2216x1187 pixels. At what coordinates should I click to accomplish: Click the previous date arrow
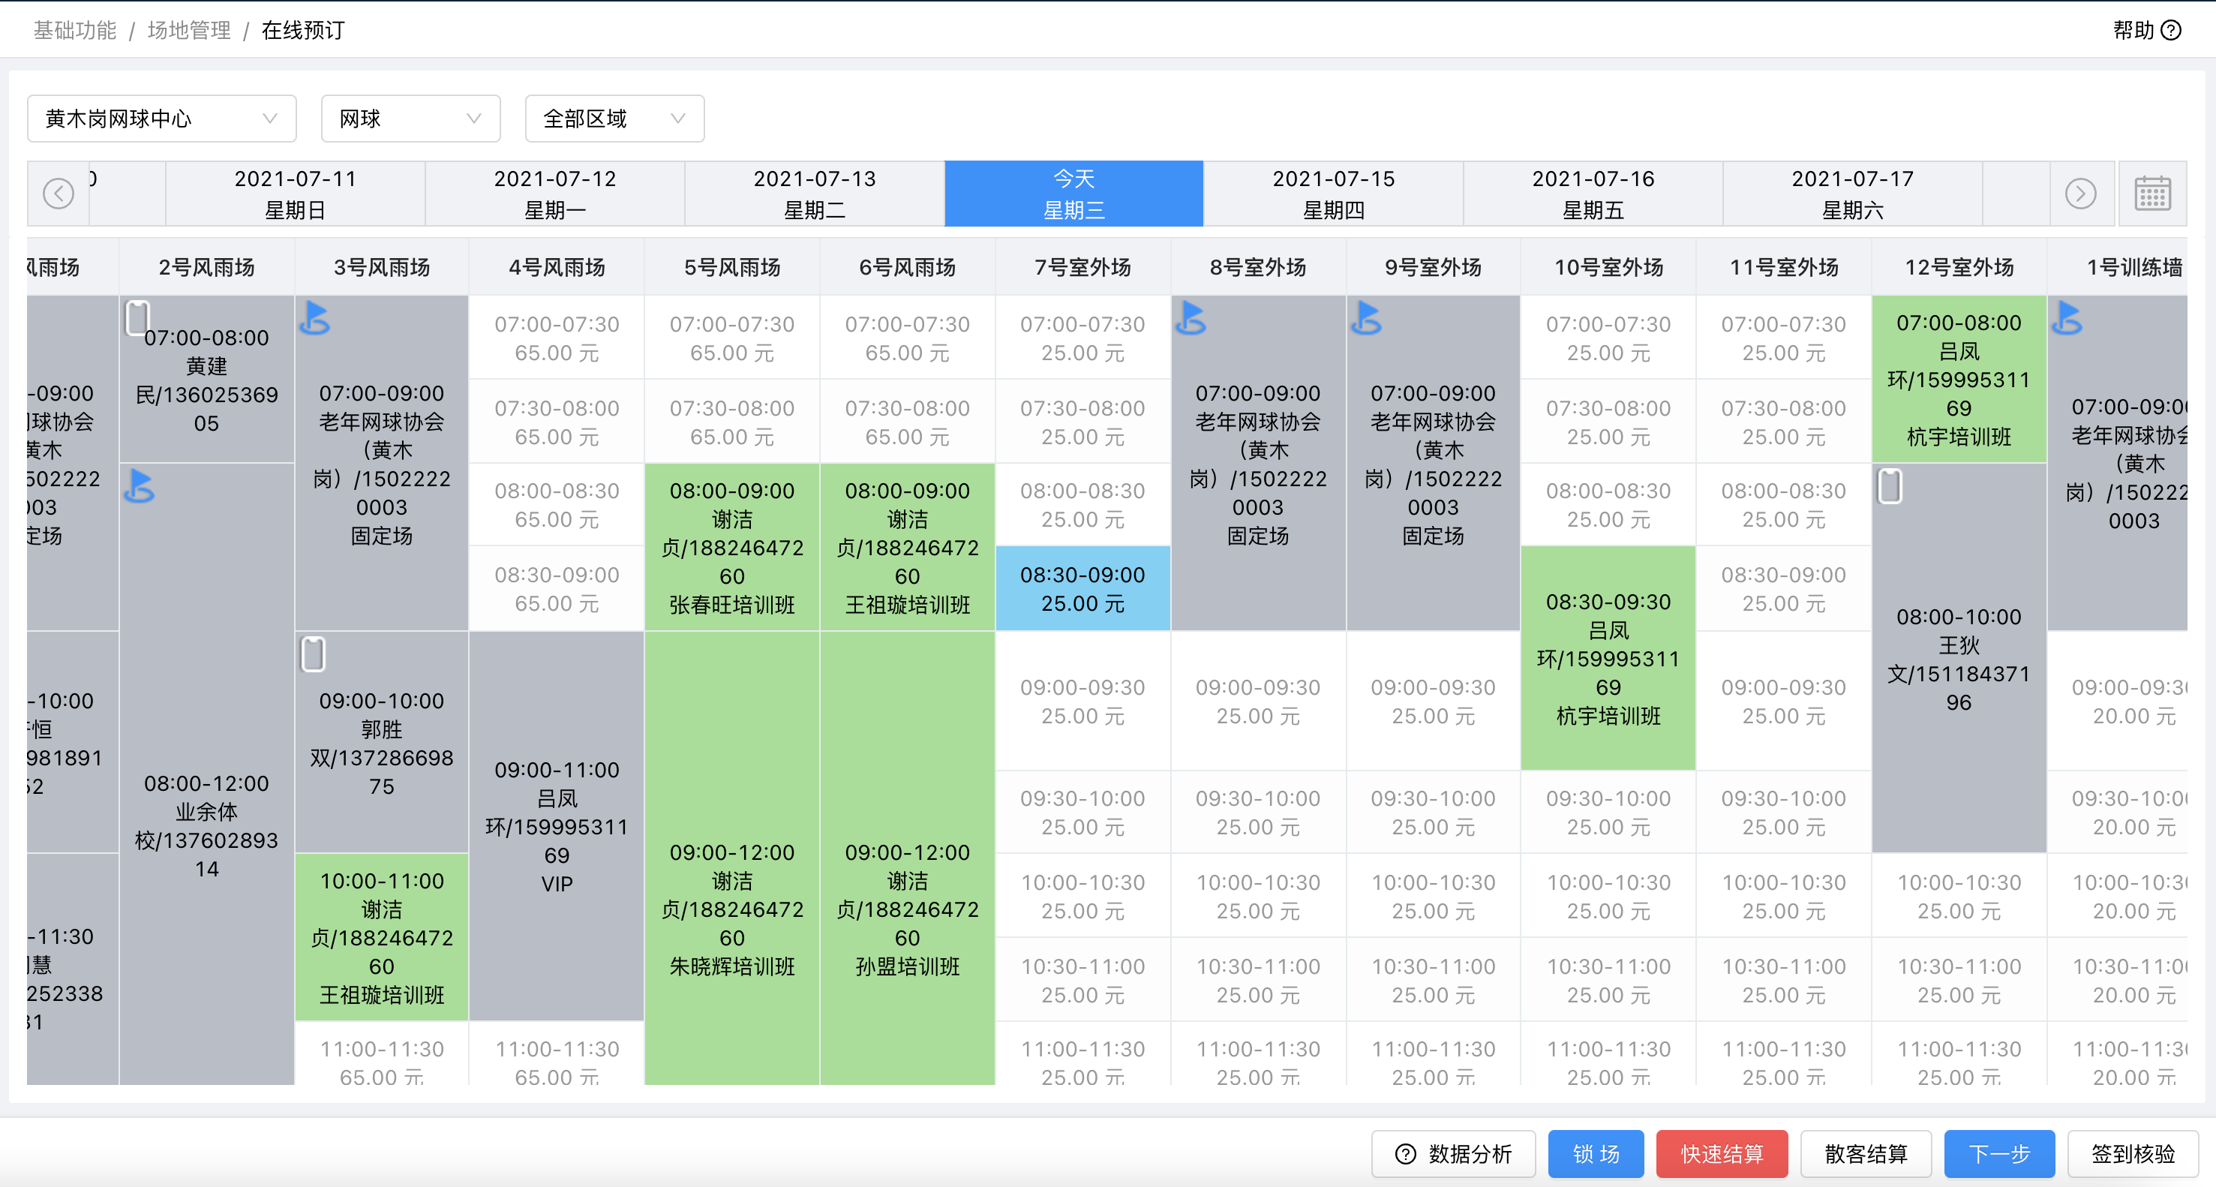coord(59,193)
